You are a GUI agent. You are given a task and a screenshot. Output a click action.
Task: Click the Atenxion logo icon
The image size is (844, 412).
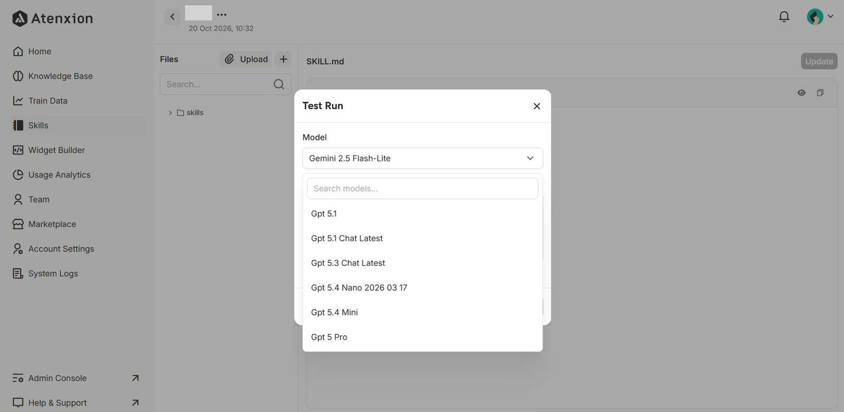20,18
